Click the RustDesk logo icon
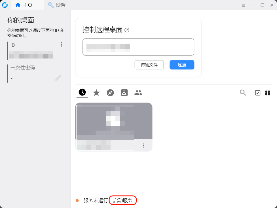This screenshot has width=277, height=208. (5, 5)
